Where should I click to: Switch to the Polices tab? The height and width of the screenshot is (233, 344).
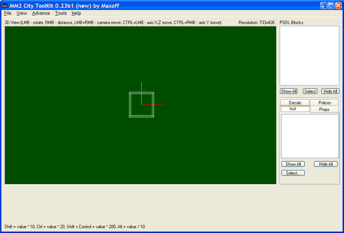click(x=325, y=103)
